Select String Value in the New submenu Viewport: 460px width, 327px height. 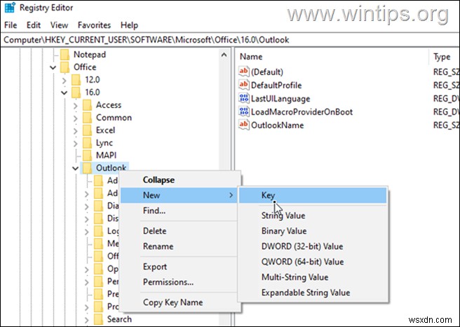point(313,216)
